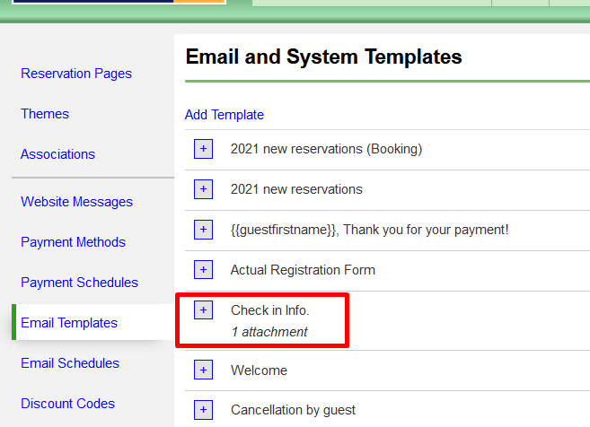Click the Welcome template name

point(259,370)
